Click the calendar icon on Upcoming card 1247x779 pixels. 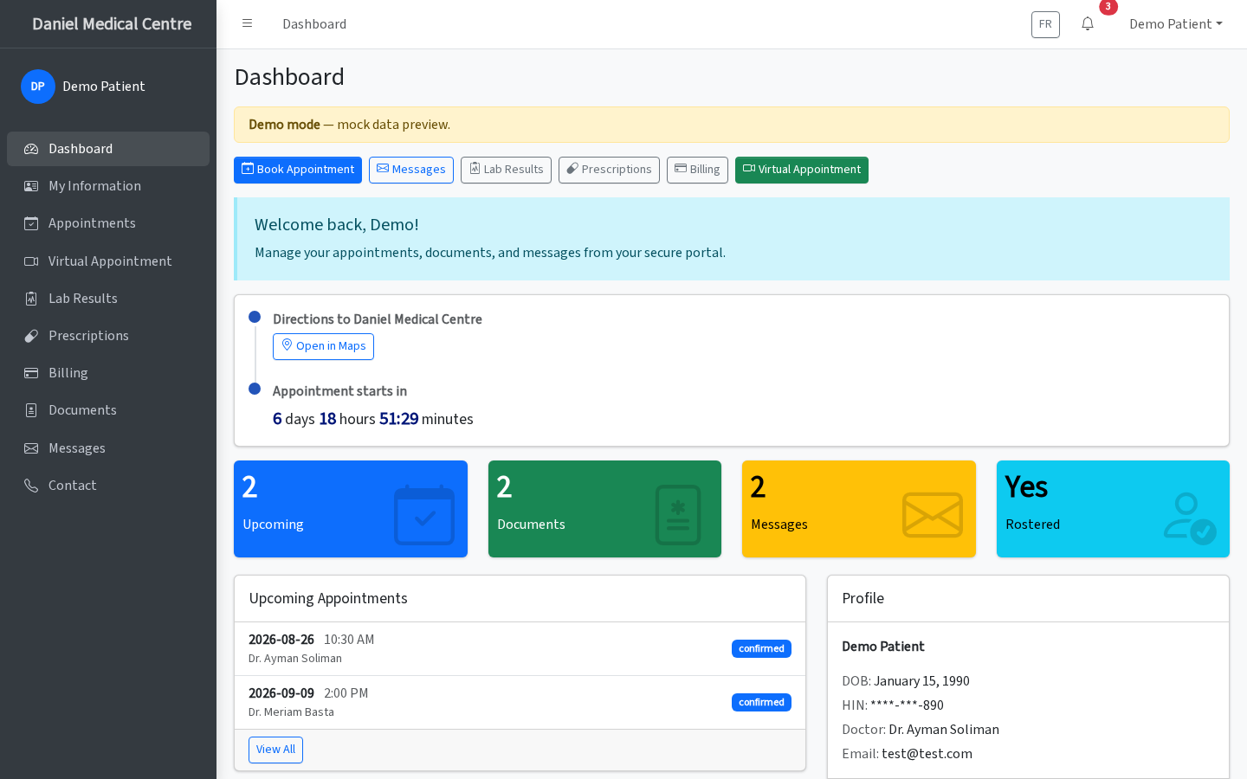pos(424,515)
